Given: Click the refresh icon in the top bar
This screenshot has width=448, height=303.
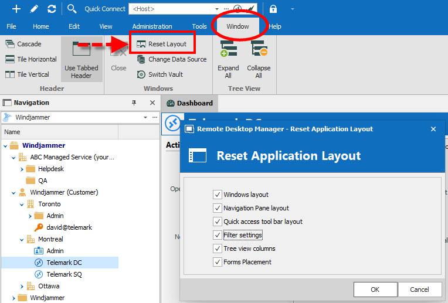Looking at the screenshot, I should 52,9.
